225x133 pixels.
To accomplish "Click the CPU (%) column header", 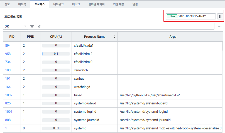I will [x=56, y=37].
